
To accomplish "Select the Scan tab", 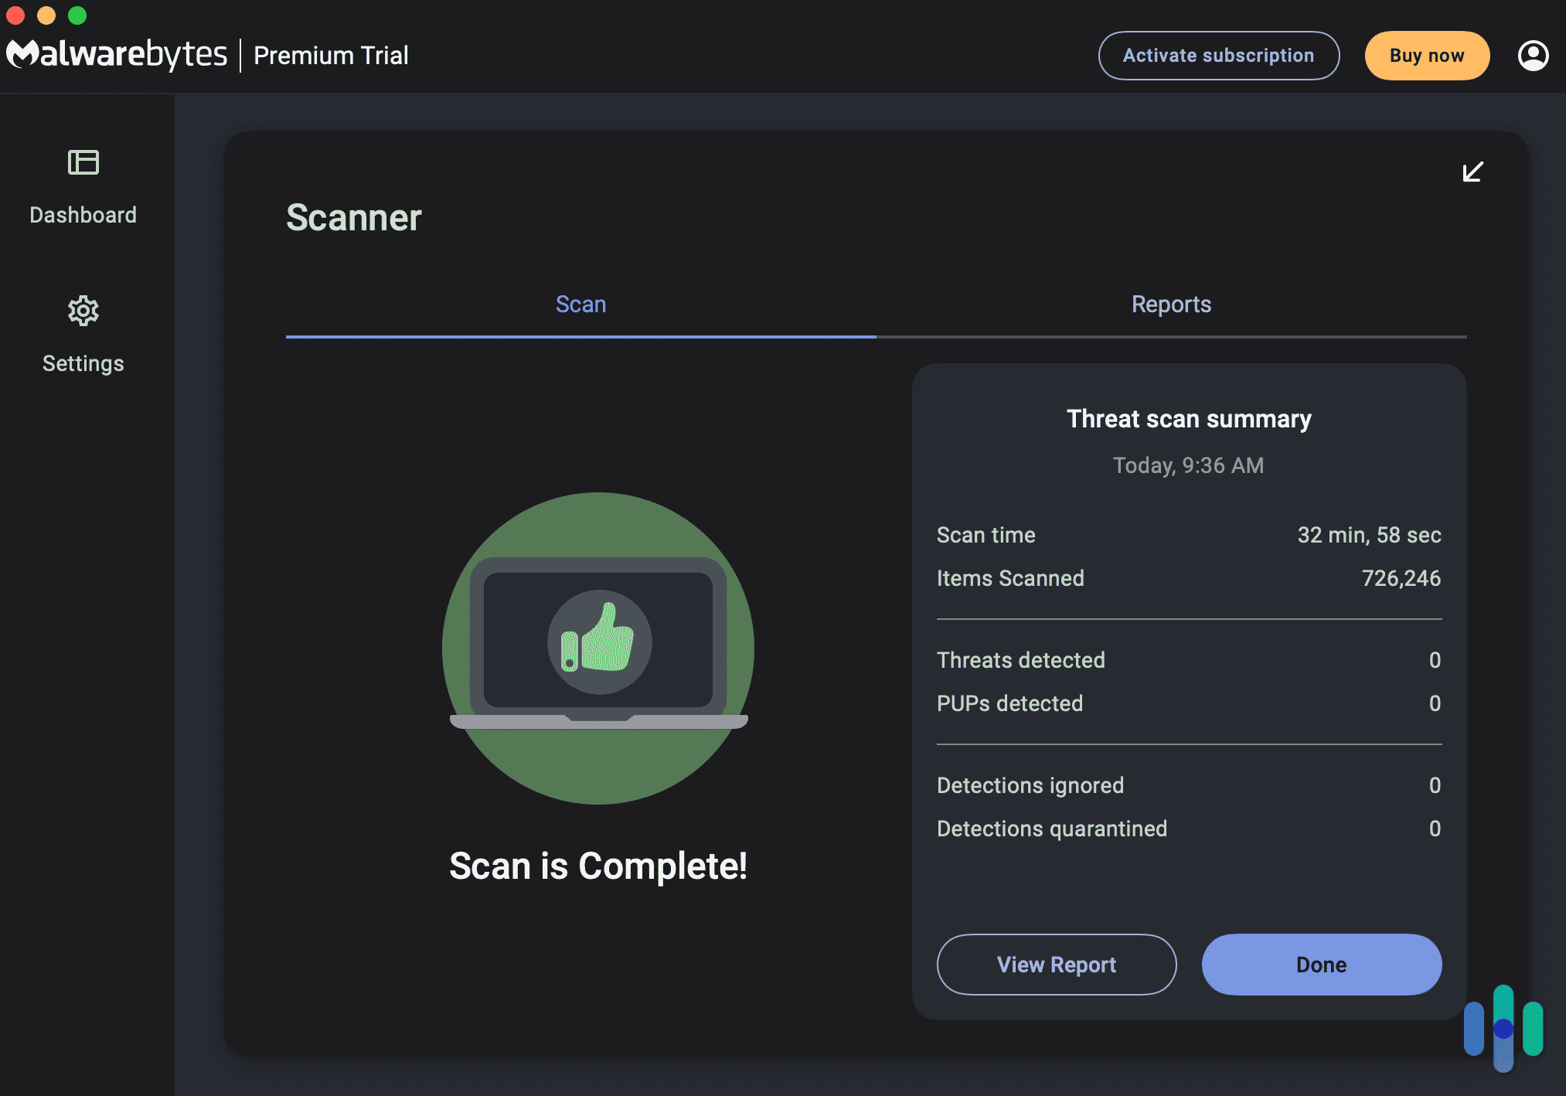I will [580, 304].
